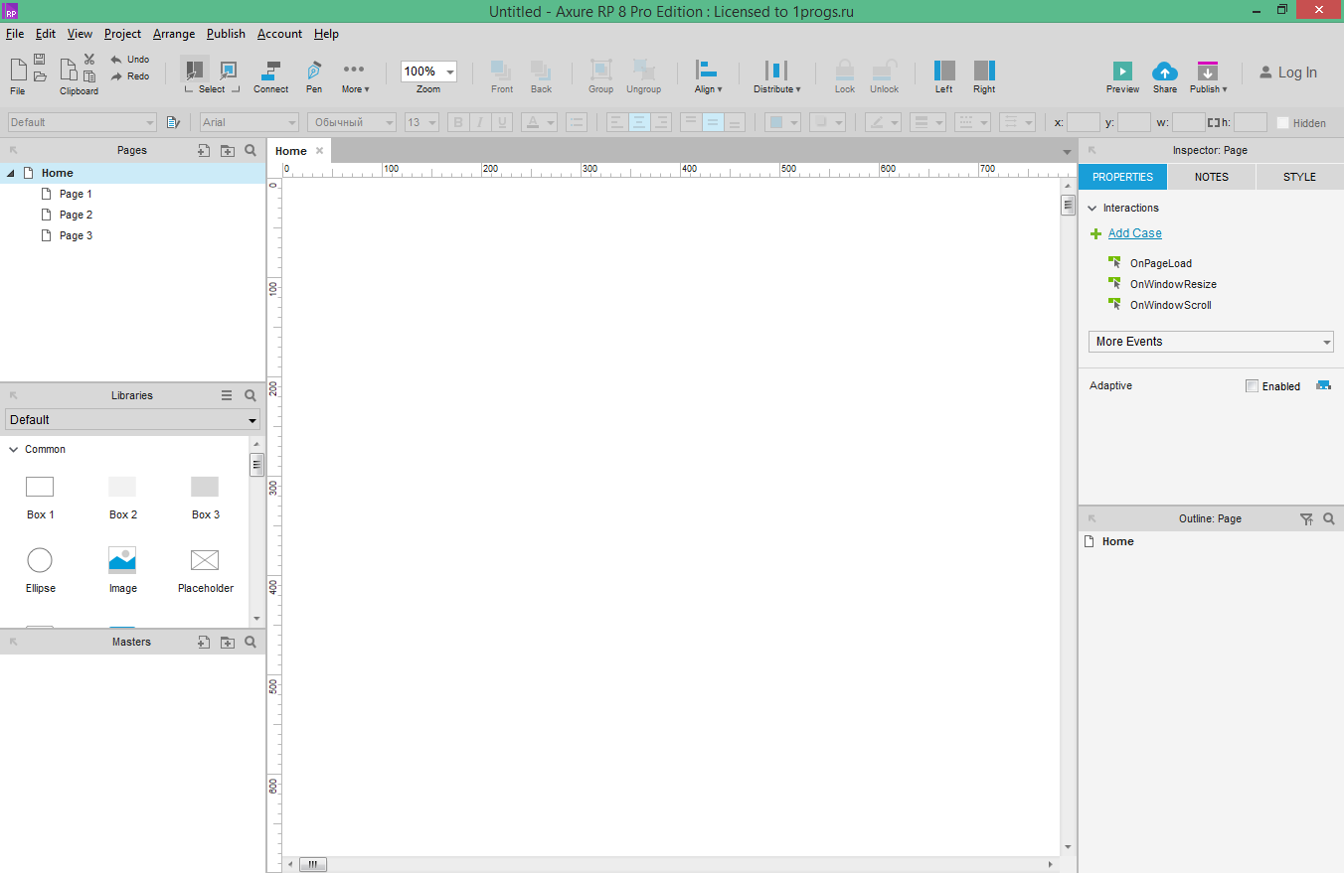
Task: Click the Log In button
Action: tap(1288, 73)
